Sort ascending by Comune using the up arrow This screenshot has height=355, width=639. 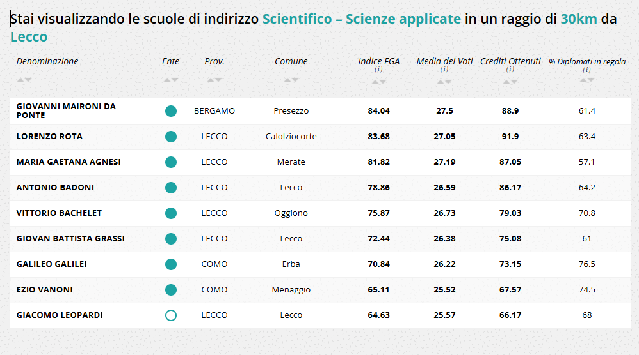(x=287, y=80)
